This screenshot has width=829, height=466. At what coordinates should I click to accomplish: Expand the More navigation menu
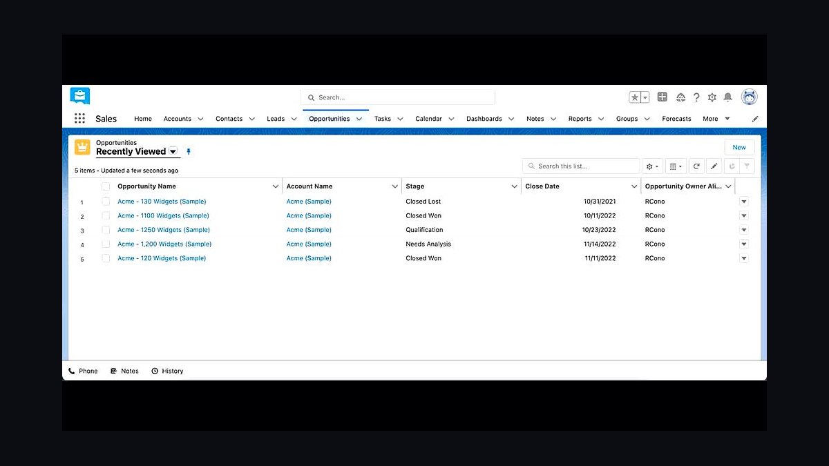click(716, 119)
